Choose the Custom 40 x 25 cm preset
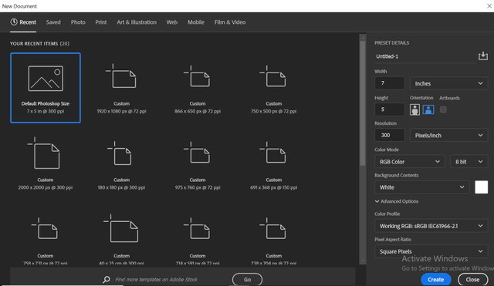This screenshot has height=286, width=494. tap(122, 240)
